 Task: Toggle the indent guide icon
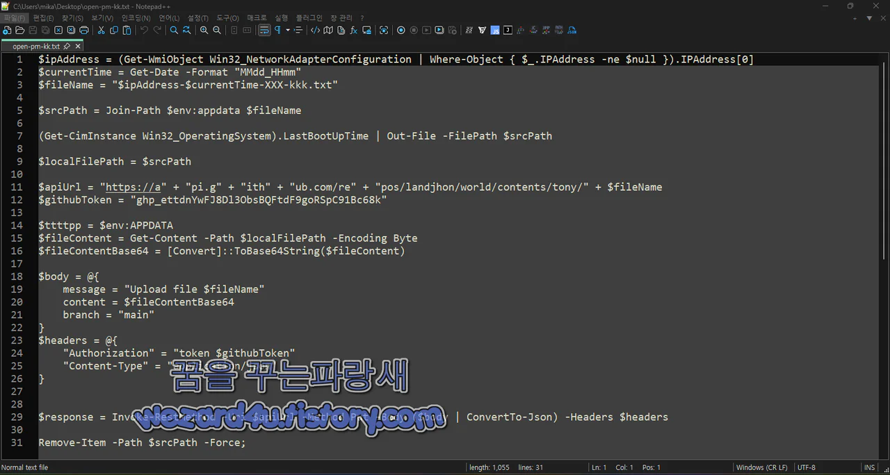pyautogui.click(x=298, y=31)
